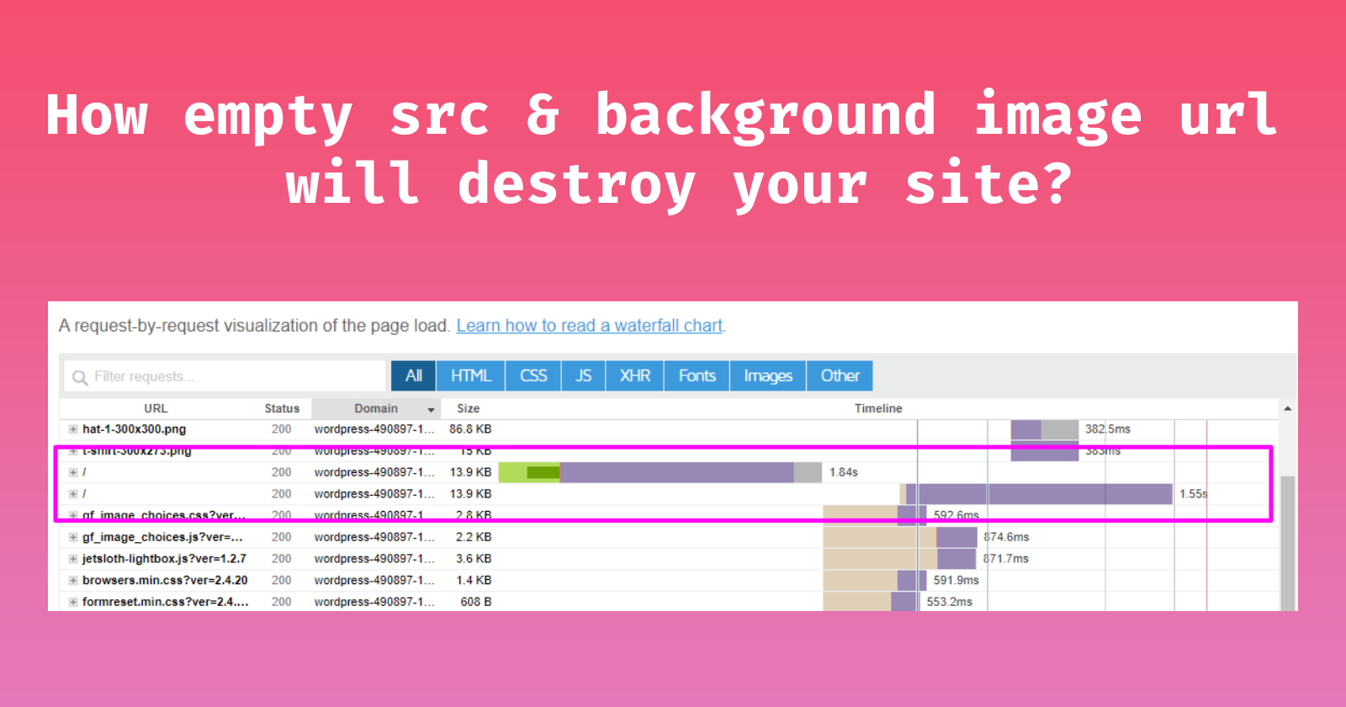Click the vertical scrollbar thumb of the waterfall
Image resolution: width=1346 pixels, height=707 pixels.
coord(1288,543)
